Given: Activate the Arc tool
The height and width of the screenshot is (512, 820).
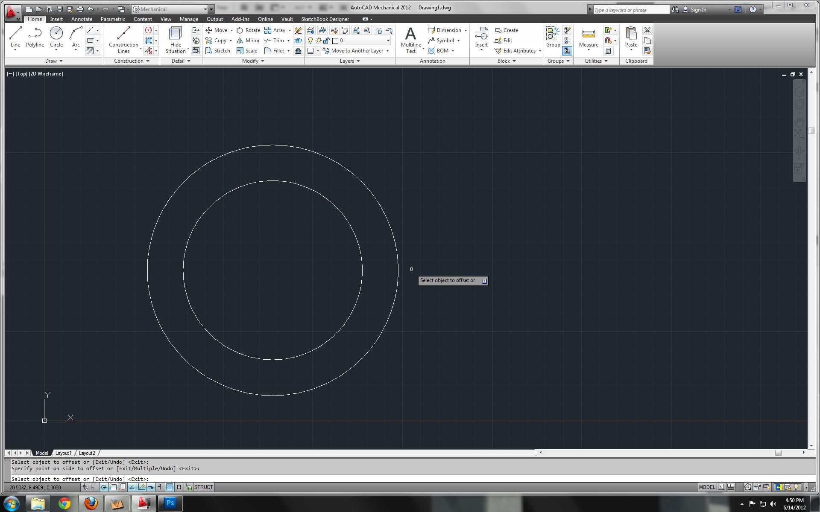Looking at the screenshot, I should click(76, 37).
